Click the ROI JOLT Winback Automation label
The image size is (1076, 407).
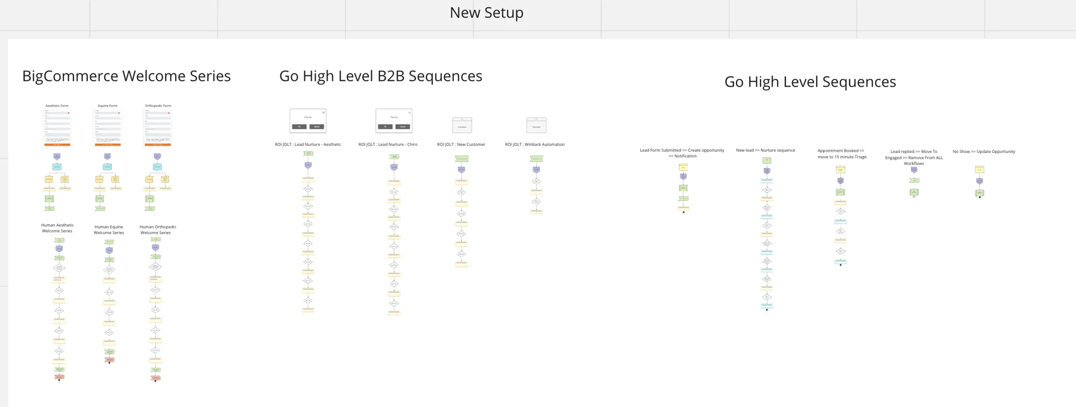[x=534, y=144]
